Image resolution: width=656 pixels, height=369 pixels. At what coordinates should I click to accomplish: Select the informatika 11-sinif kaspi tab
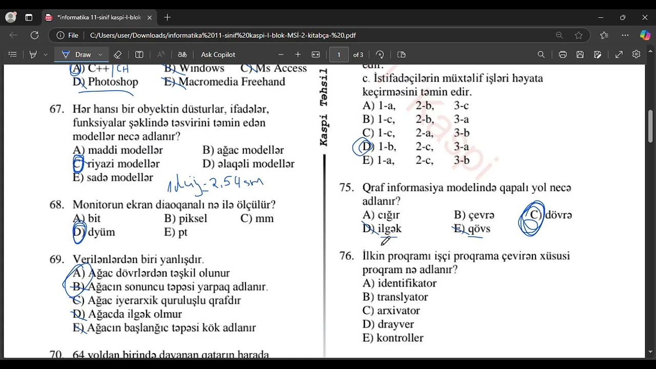(99, 17)
